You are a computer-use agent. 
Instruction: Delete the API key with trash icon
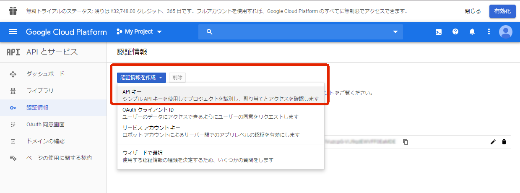coord(504,142)
